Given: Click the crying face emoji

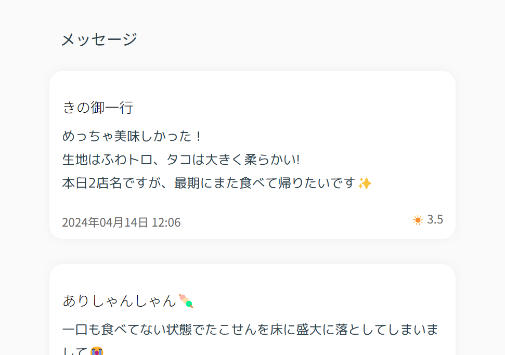Looking at the screenshot, I should (x=97, y=351).
